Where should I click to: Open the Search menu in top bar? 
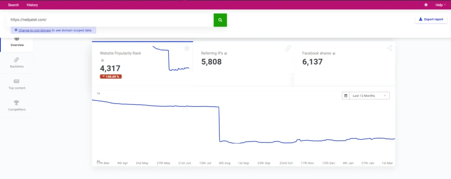[13, 5]
